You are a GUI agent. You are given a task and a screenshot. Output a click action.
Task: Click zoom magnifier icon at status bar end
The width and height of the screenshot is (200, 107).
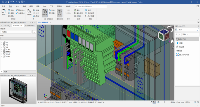pyautogui.click(x=198, y=102)
